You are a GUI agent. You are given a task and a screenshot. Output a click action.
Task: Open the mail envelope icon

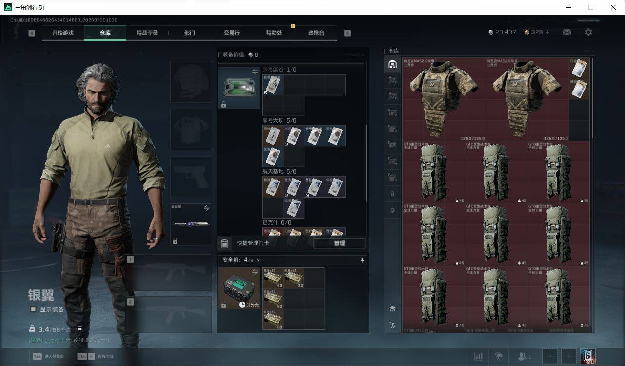tap(567, 32)
